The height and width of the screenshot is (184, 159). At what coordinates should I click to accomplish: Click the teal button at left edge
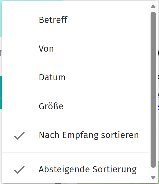coord(1,93)
